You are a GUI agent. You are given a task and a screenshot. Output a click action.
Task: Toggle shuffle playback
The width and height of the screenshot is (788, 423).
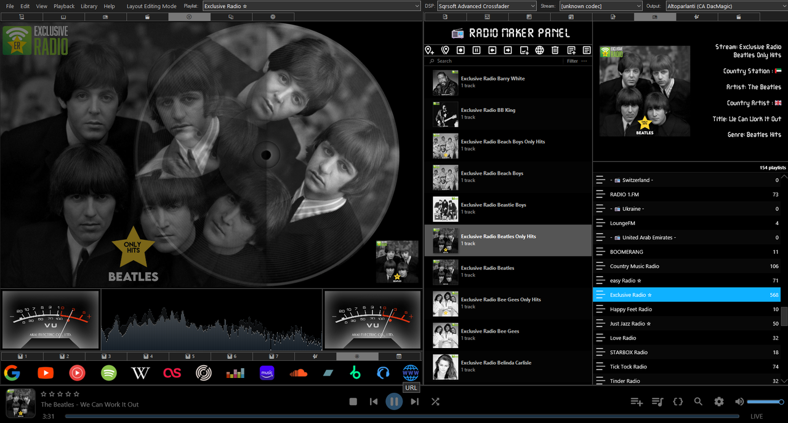point(435,401)
